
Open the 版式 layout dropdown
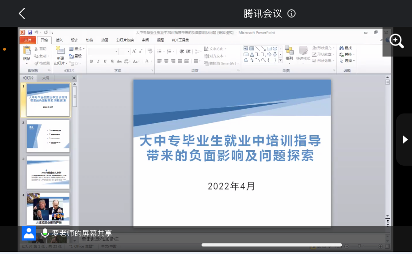(77, 49)
